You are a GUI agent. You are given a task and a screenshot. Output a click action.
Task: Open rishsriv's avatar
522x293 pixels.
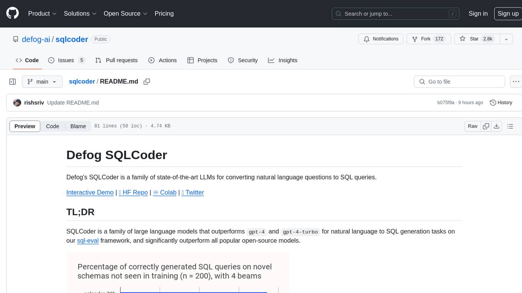click(x=17, y=102)
